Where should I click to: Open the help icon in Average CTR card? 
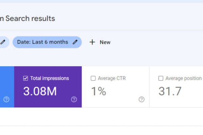click(141, 99)
